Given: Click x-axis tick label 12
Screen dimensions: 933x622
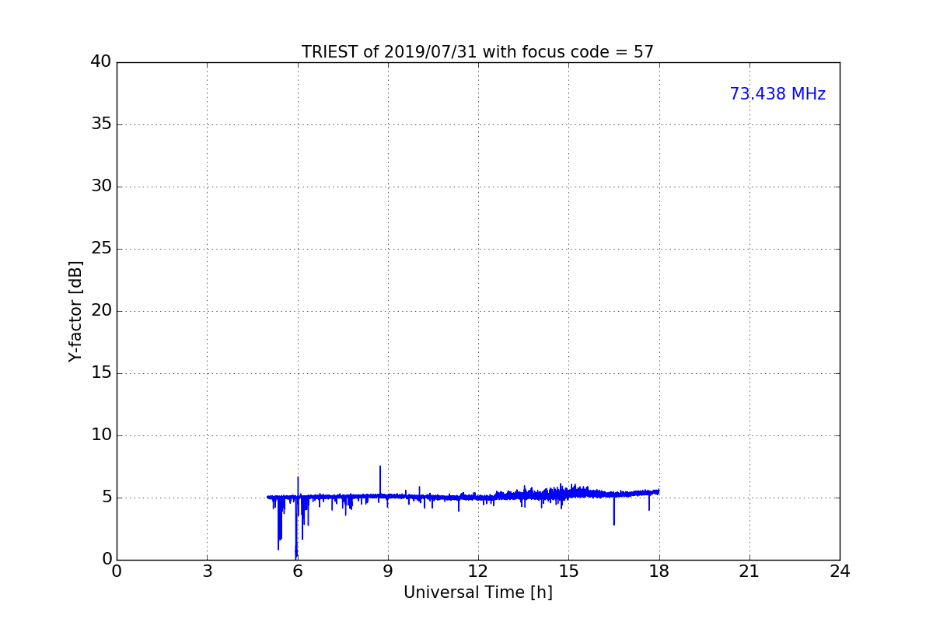Looking at the screenshot, I should click(478, 571).
